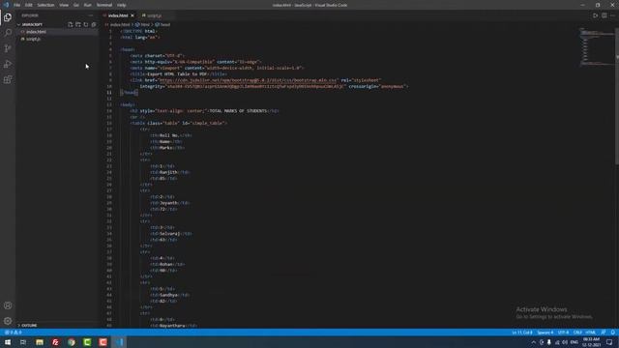
Task: Open the green Camtasia taskbar icon
Action: (87, 342)
